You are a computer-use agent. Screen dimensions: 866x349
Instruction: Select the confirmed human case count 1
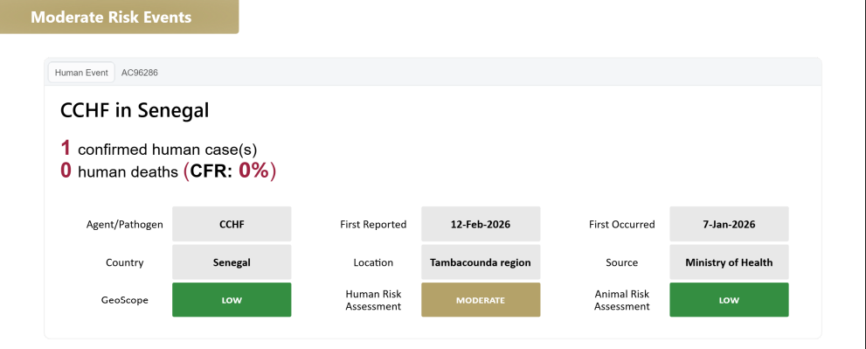pos(66,148)
